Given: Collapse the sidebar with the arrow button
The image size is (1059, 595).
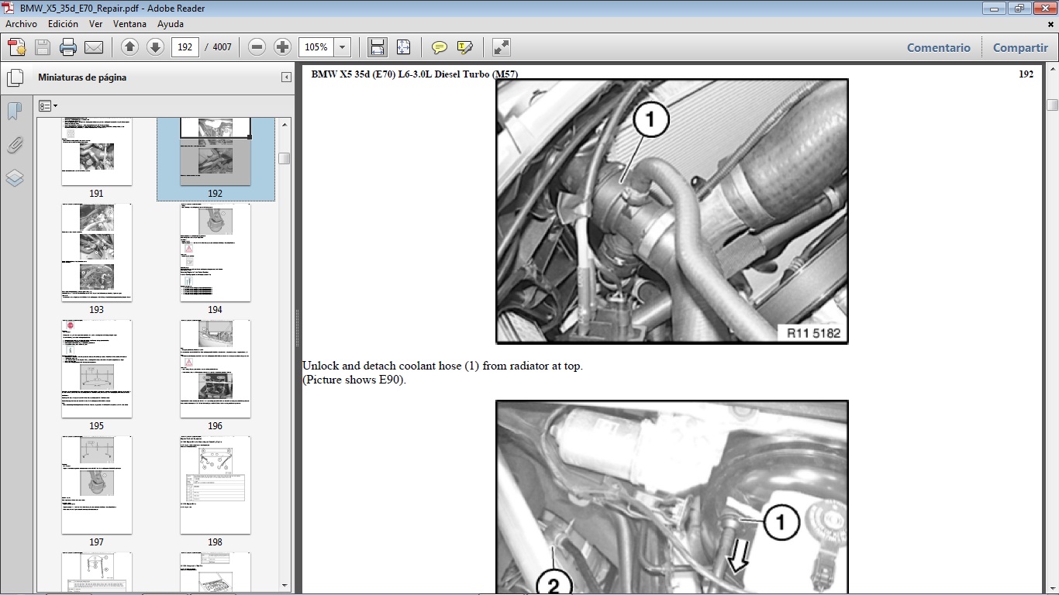Looking at the screenshot, I should 285,77.
